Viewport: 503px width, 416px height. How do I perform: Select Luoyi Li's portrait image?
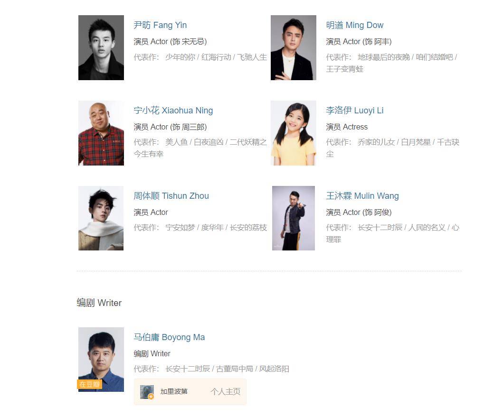[x=293, y=133]
